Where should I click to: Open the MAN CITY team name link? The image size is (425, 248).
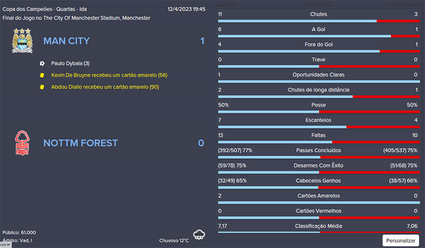tap(66, 41)
